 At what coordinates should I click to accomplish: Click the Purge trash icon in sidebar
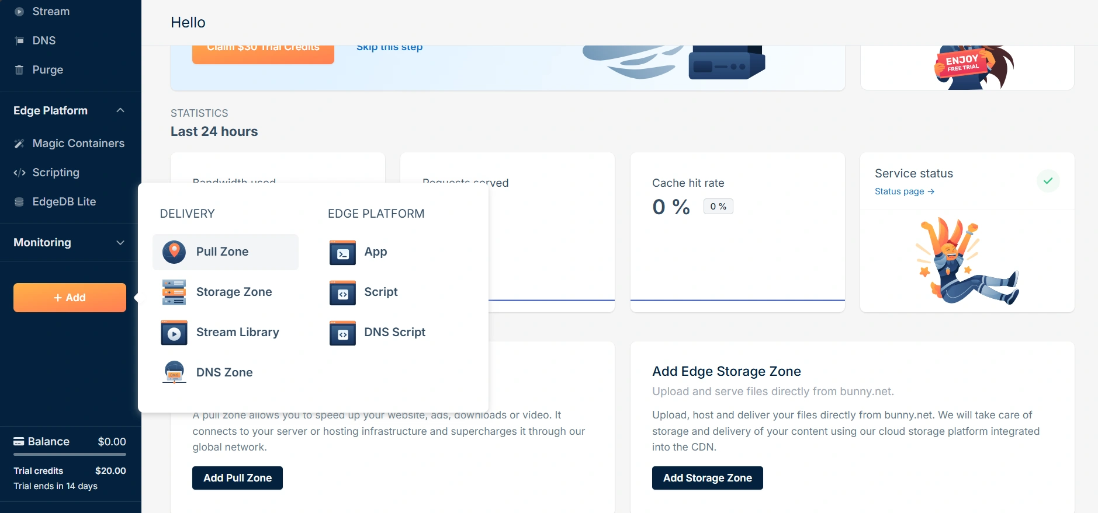tap(19, 70)
